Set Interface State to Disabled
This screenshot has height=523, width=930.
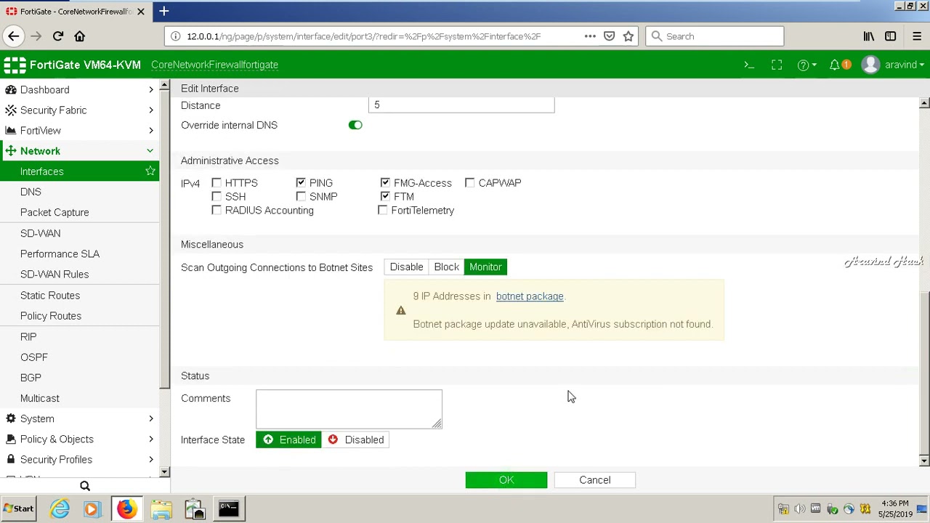tap(356, 439)
